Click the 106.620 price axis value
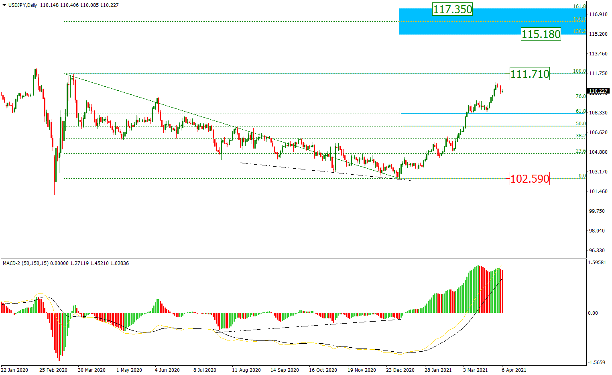The image size is (612, 375). tap(598, 132)
